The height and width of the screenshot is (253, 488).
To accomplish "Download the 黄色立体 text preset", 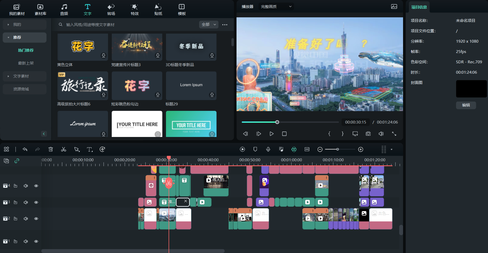I will pos(104,55).
